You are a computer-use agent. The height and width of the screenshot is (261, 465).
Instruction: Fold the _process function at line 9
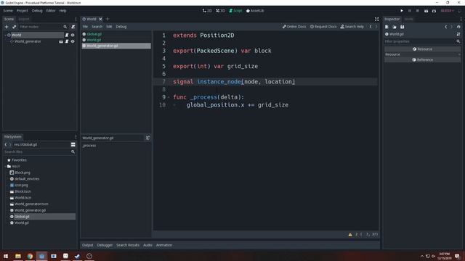point(169,97)
